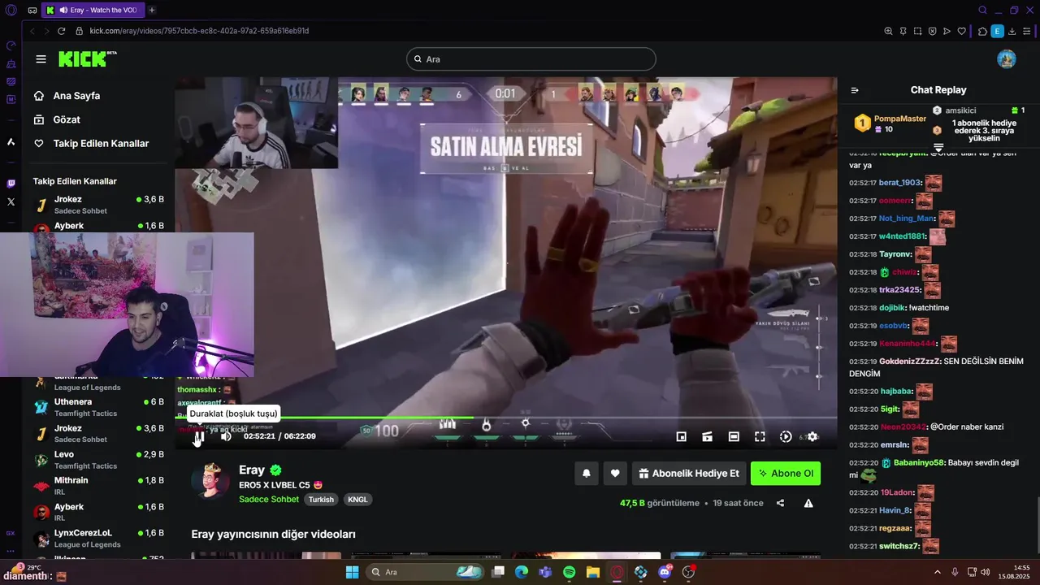Bookmark page with browser heart icon
The height and width of the screenshot is (585, 1040).
[961, 31]
